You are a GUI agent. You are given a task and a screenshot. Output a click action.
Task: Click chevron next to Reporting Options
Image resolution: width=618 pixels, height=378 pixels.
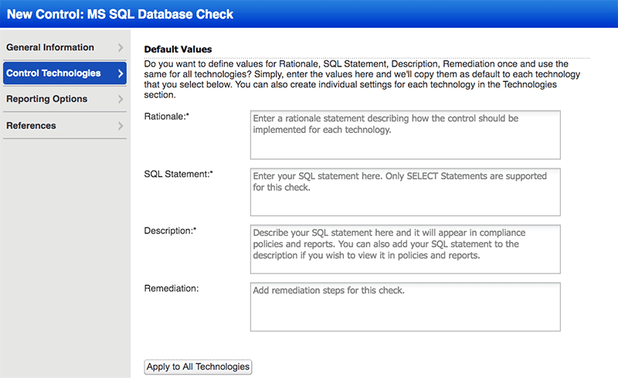click(x=121, y=99)
